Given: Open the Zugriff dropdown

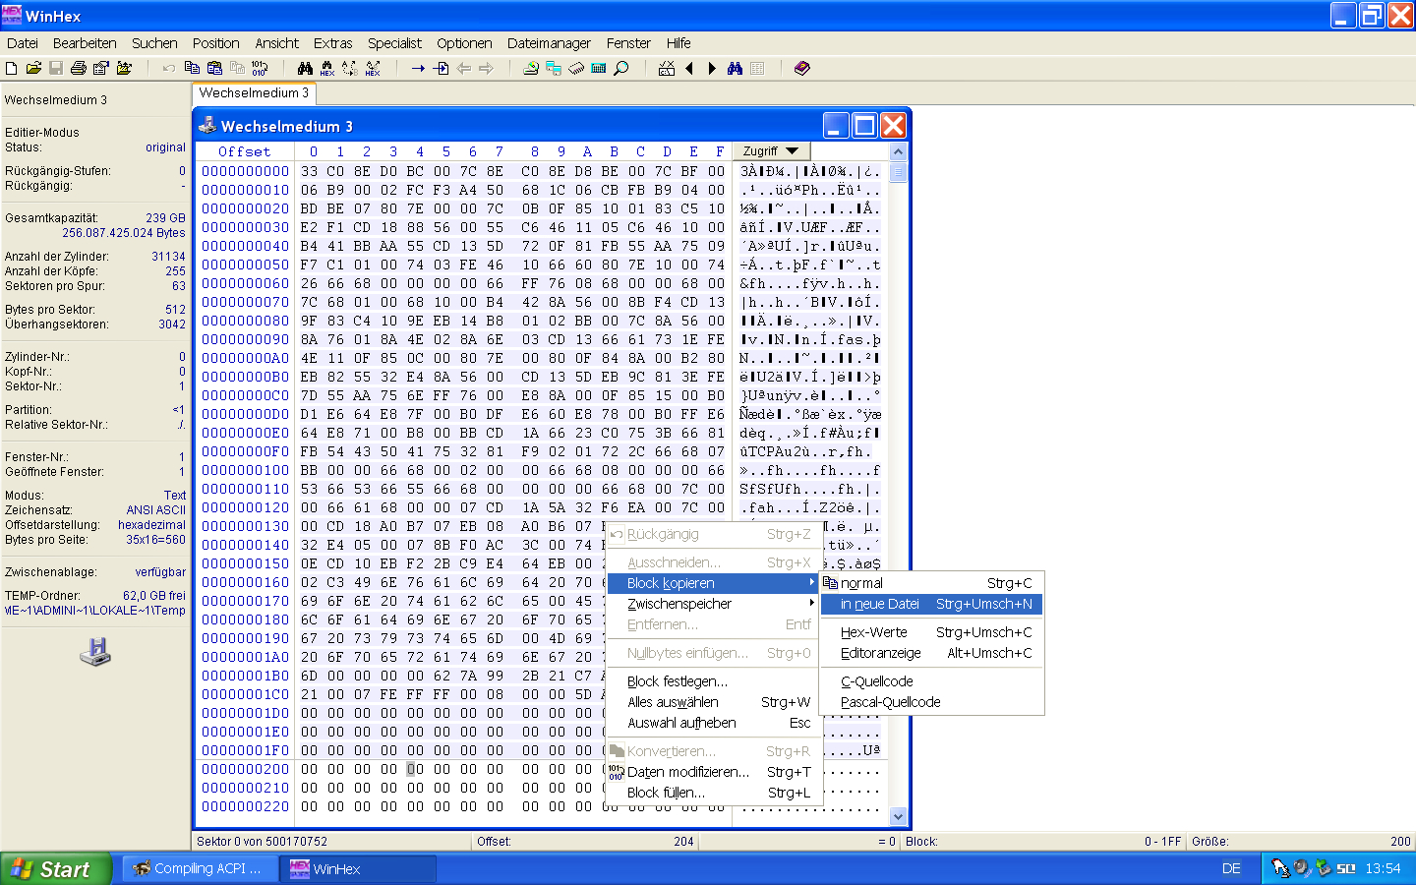Looking at the screenshot, I should click(x=771, y=151).
